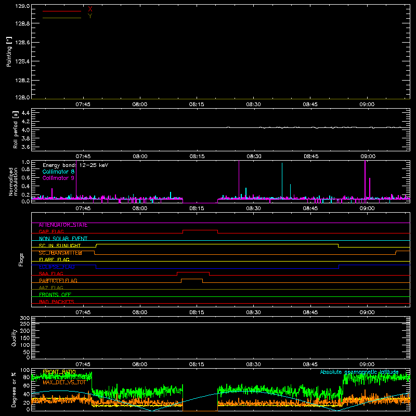Click the FRONT_RATIO legend label
416x416 pixels.
coord(59,372)
